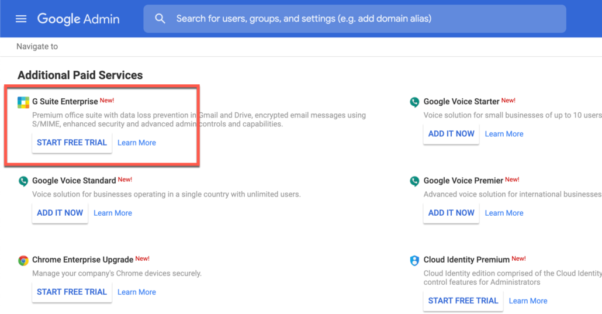Focus the search users and settings field
The image size is (602, 314).
[355, 19]
